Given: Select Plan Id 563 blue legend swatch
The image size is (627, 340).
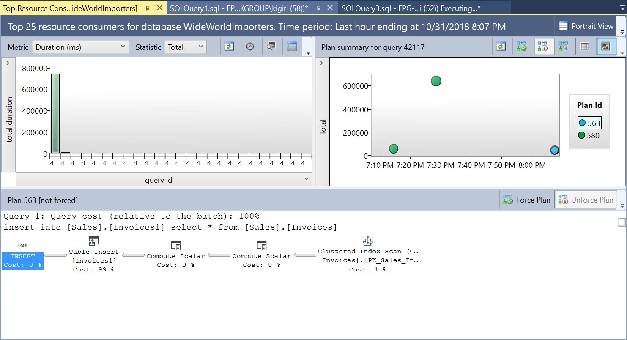Looking at the screenshot, I should click(x=582, y=123).
